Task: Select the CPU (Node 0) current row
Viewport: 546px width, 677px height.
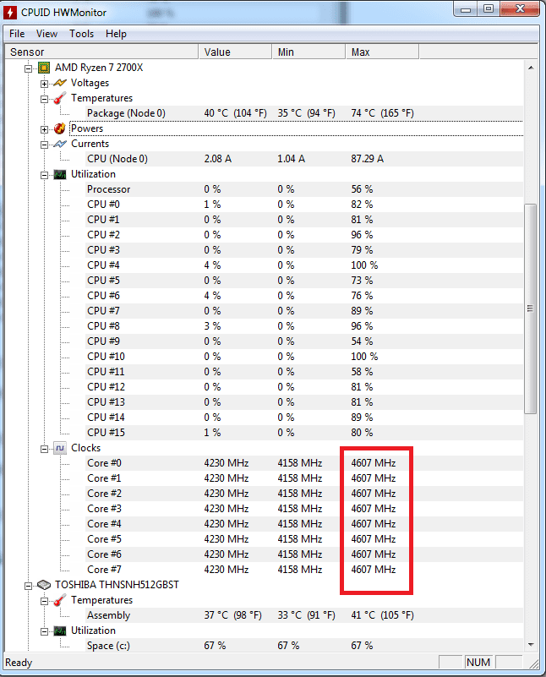Action: pyautogui.click(x=304, y=159)
